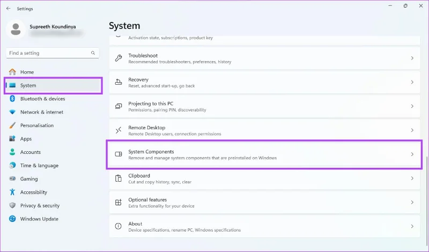Click the Remote Desktop icon
The width and height of the screenshot is (429, 252).
[118, 130]
